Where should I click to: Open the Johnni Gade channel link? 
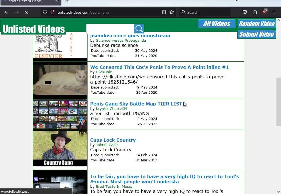point(107,145)
